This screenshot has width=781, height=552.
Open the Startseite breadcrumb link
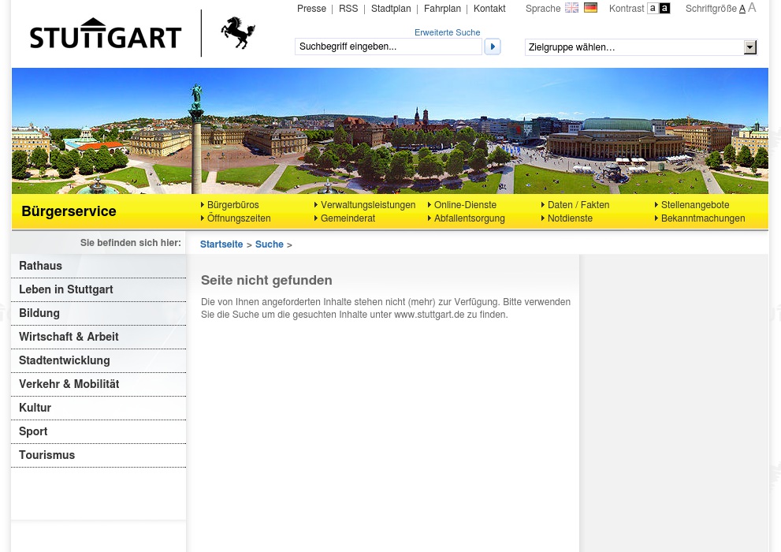pyautogui.click(x=221, y=244)
